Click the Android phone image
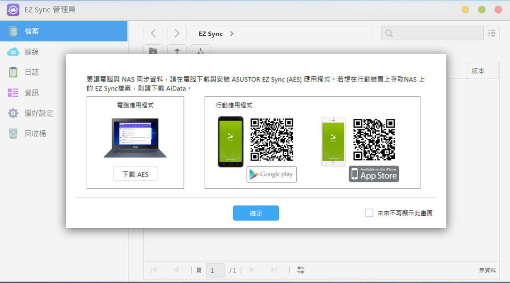The image size is (510, 283). 231,142
